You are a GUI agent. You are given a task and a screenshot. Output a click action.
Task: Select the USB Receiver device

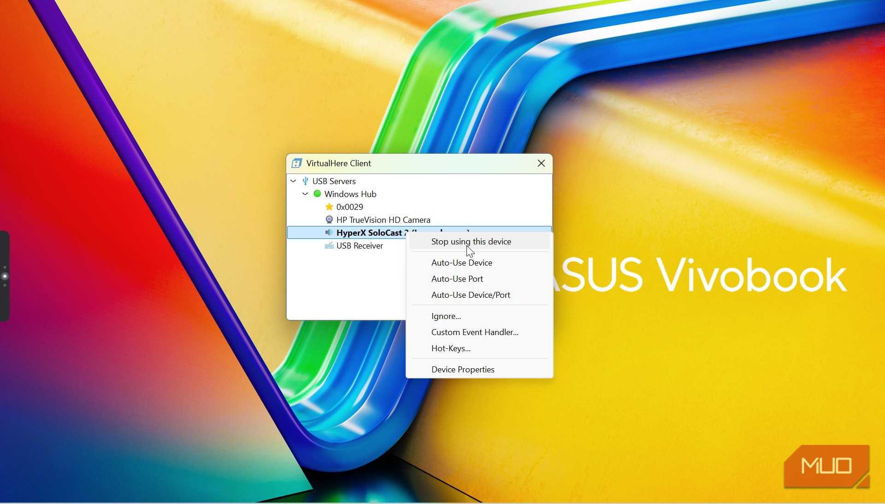click(360, 246)
